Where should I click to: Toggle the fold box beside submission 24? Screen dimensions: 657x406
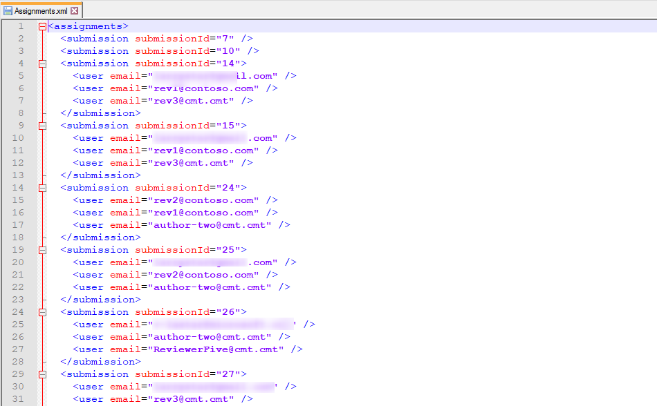click(42, 187)
